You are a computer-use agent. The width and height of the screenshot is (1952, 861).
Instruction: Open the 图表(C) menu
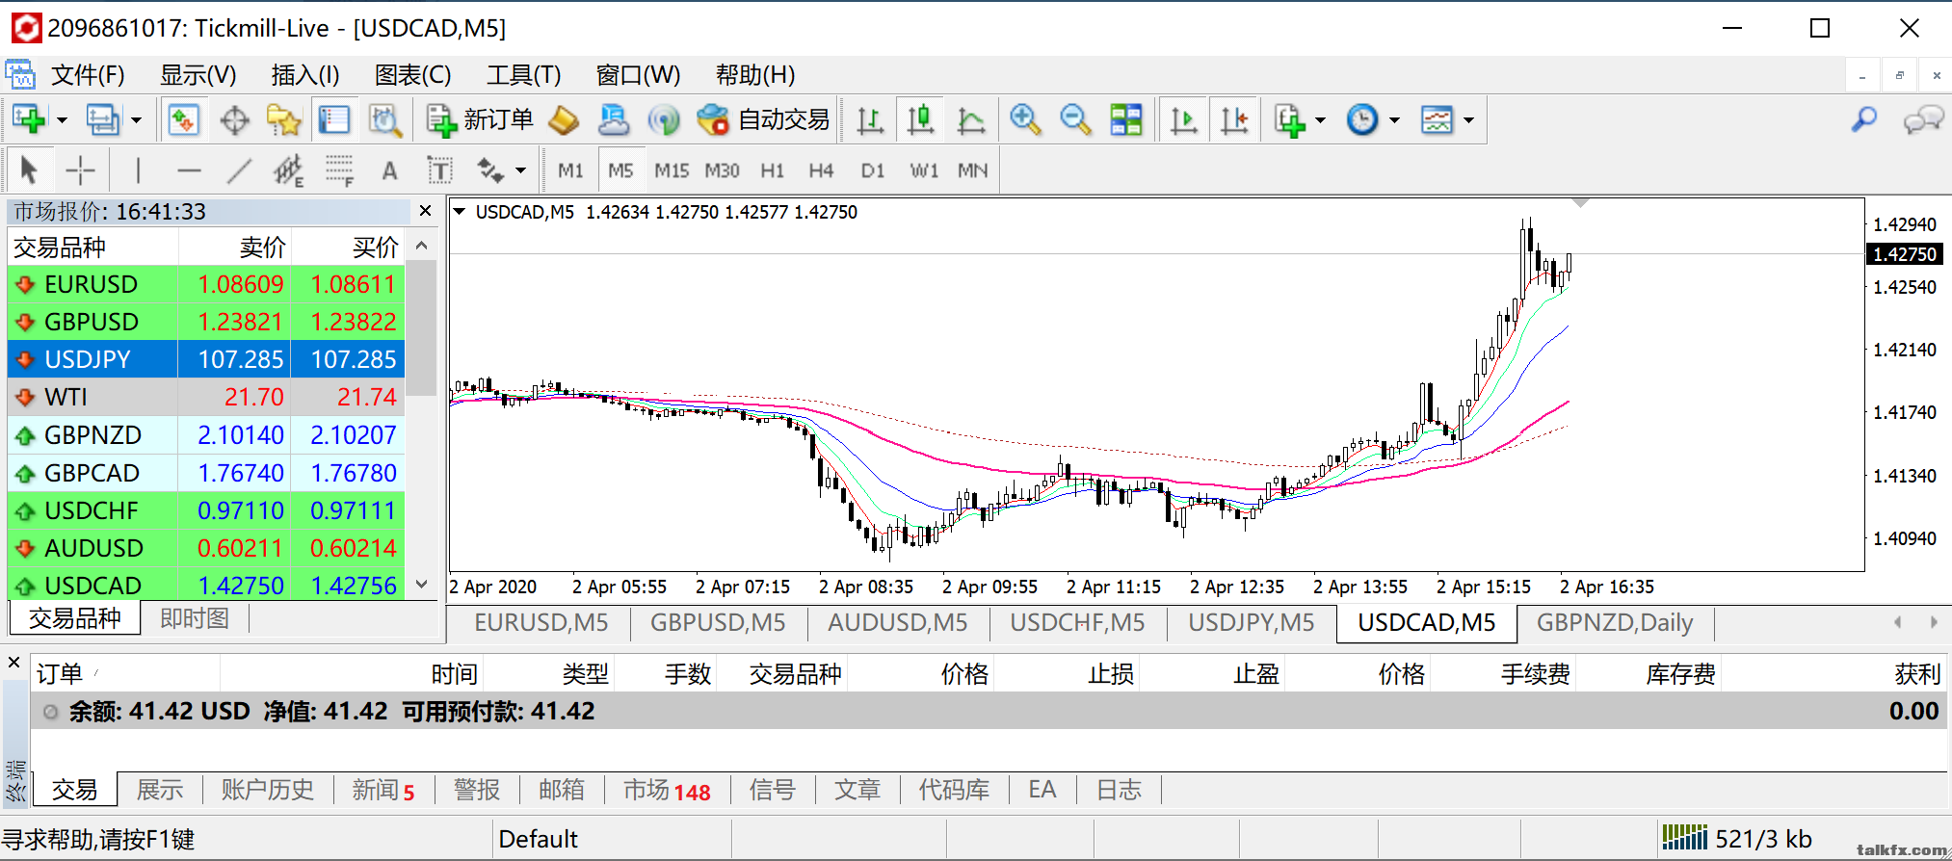pyautogui.click(x=412, y=75)
